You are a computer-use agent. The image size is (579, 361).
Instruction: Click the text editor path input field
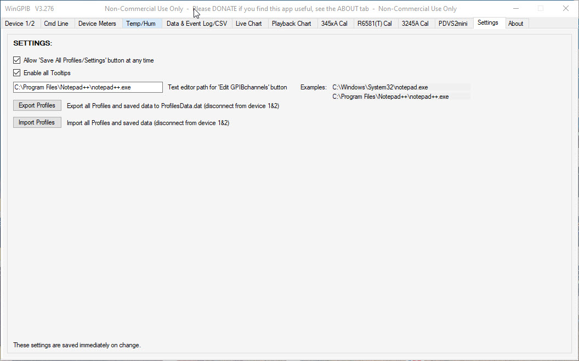(x=88, y=87)
